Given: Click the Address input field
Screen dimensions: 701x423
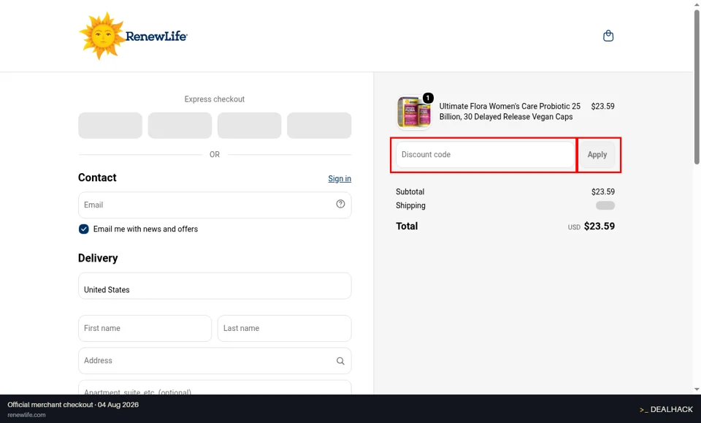Looking at the screenshot, I should coord(215,361).
